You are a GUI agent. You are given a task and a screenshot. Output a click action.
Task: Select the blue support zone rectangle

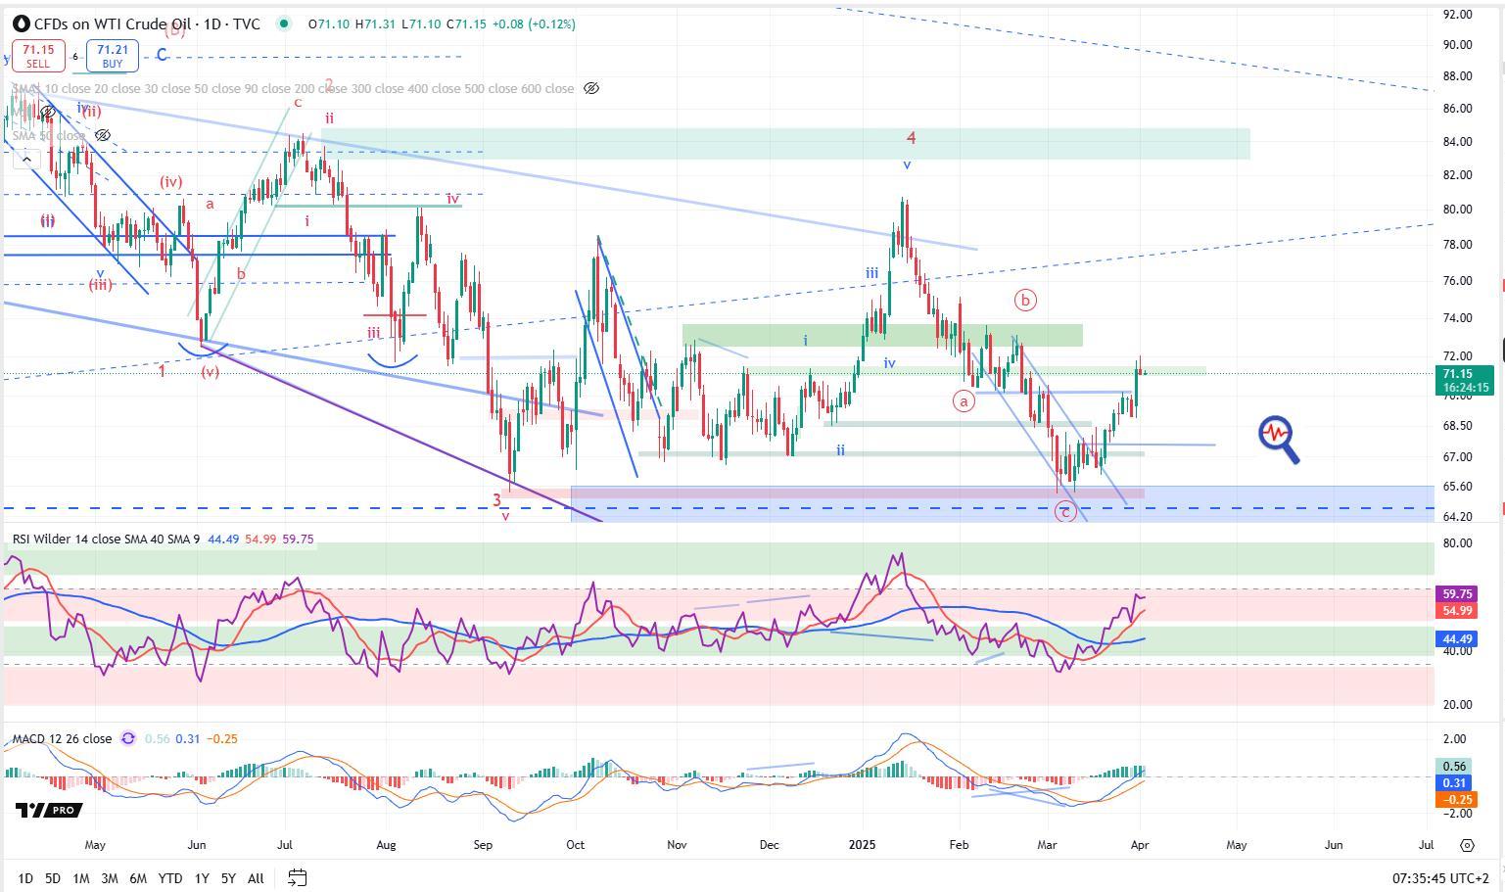[x=1003, y=503]
